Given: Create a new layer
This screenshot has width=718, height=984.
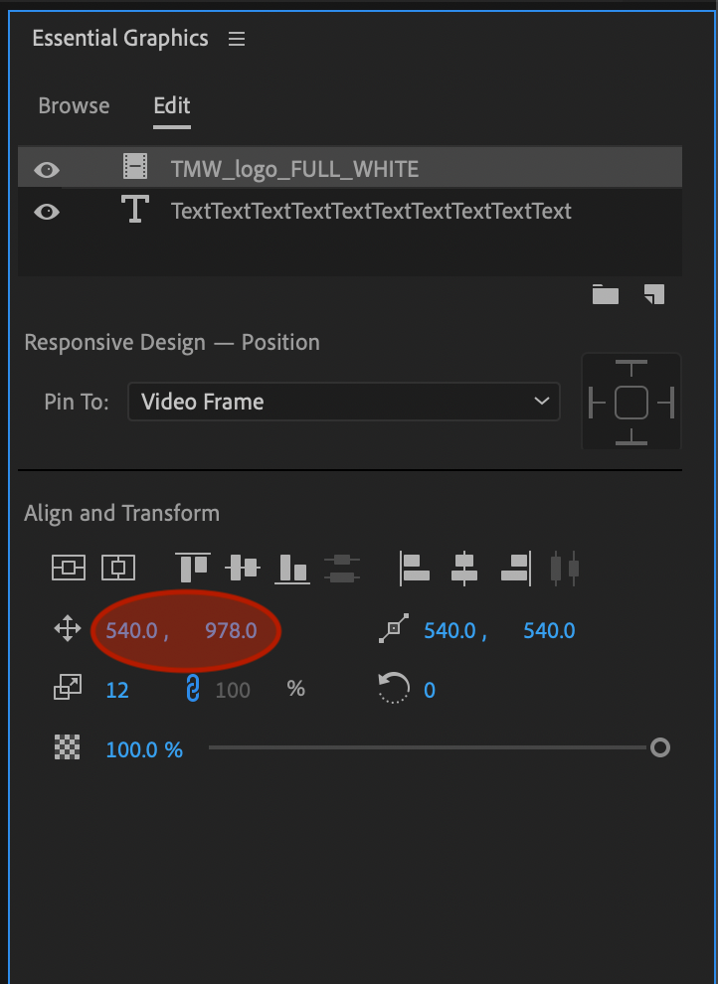Looking at the screenshot, I should (x=653, y=294).
